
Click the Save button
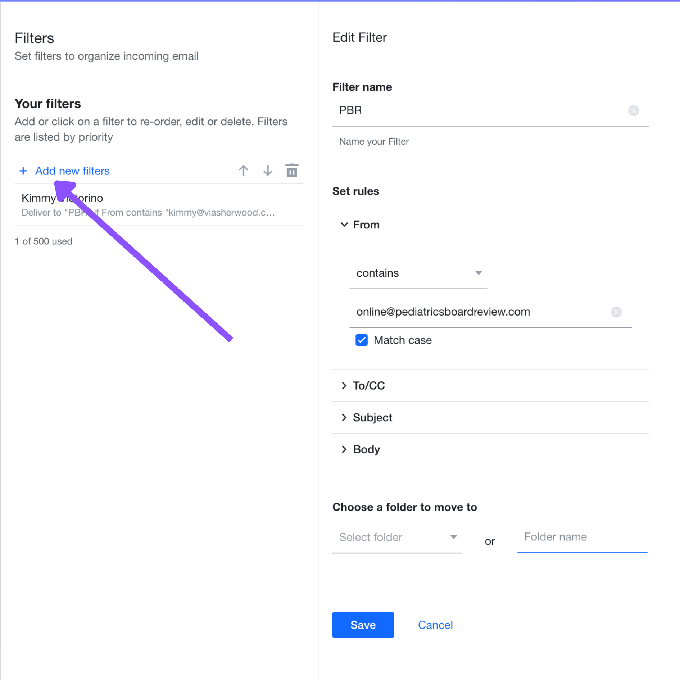click(363, 625)
